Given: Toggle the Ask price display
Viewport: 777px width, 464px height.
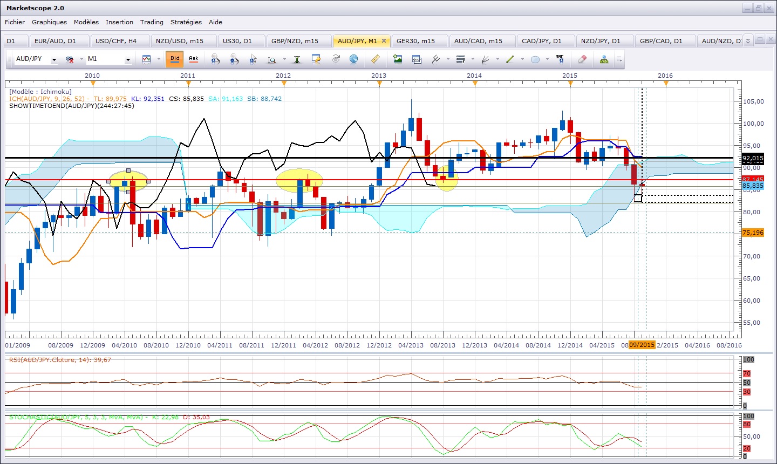Looking at the screenshot, I should (193, 59).
